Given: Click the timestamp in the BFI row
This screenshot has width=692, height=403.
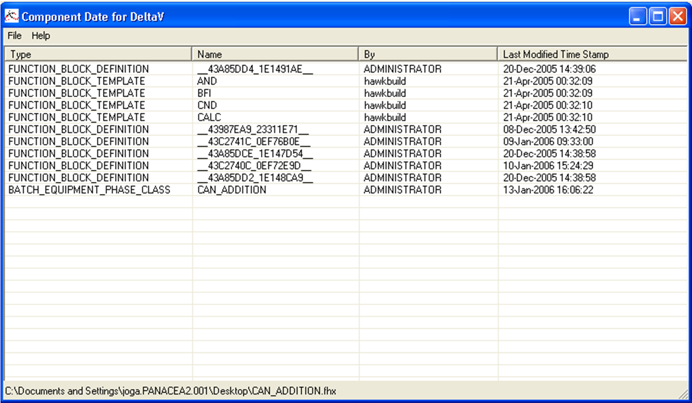Looking at the screenshot, I should [548, 93].
